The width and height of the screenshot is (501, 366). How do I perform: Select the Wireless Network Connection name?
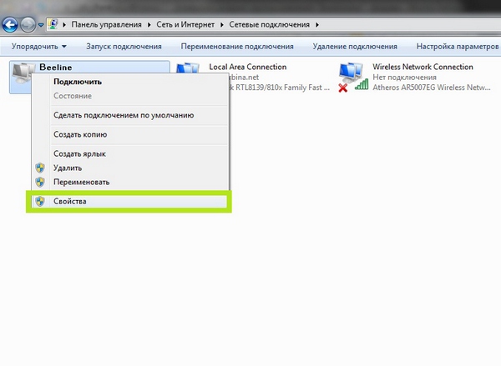pos(423,67)
